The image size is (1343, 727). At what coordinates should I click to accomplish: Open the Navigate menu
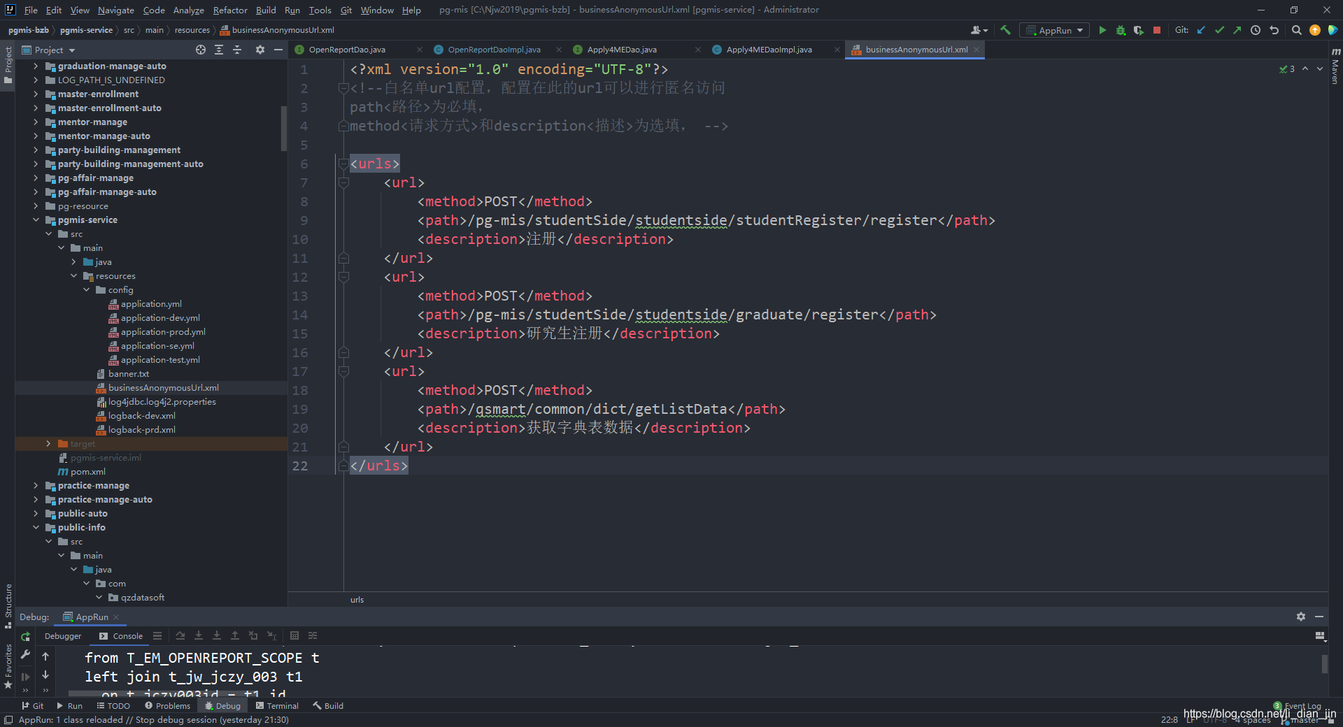tap(115, 10)
